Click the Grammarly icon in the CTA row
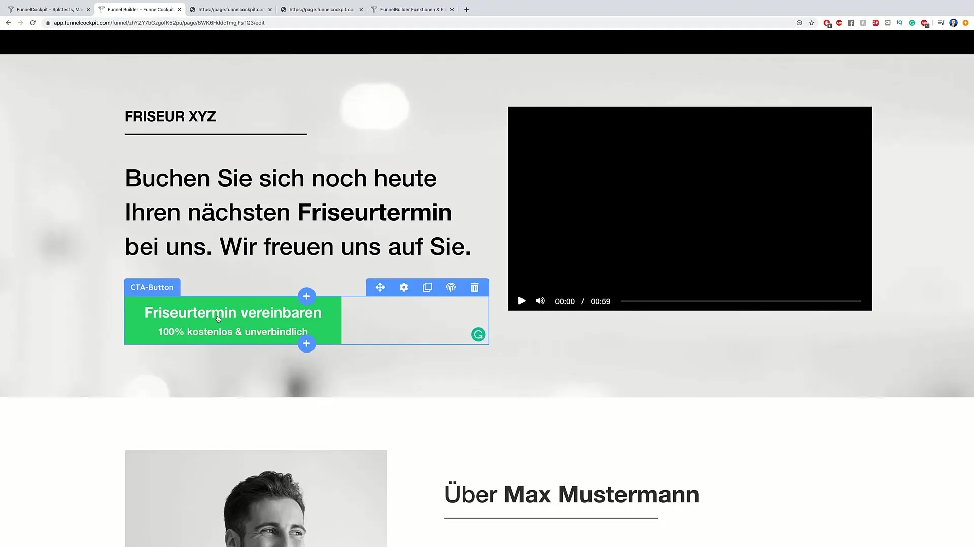Screen dimensions: 974x547 tap(478, 334)
